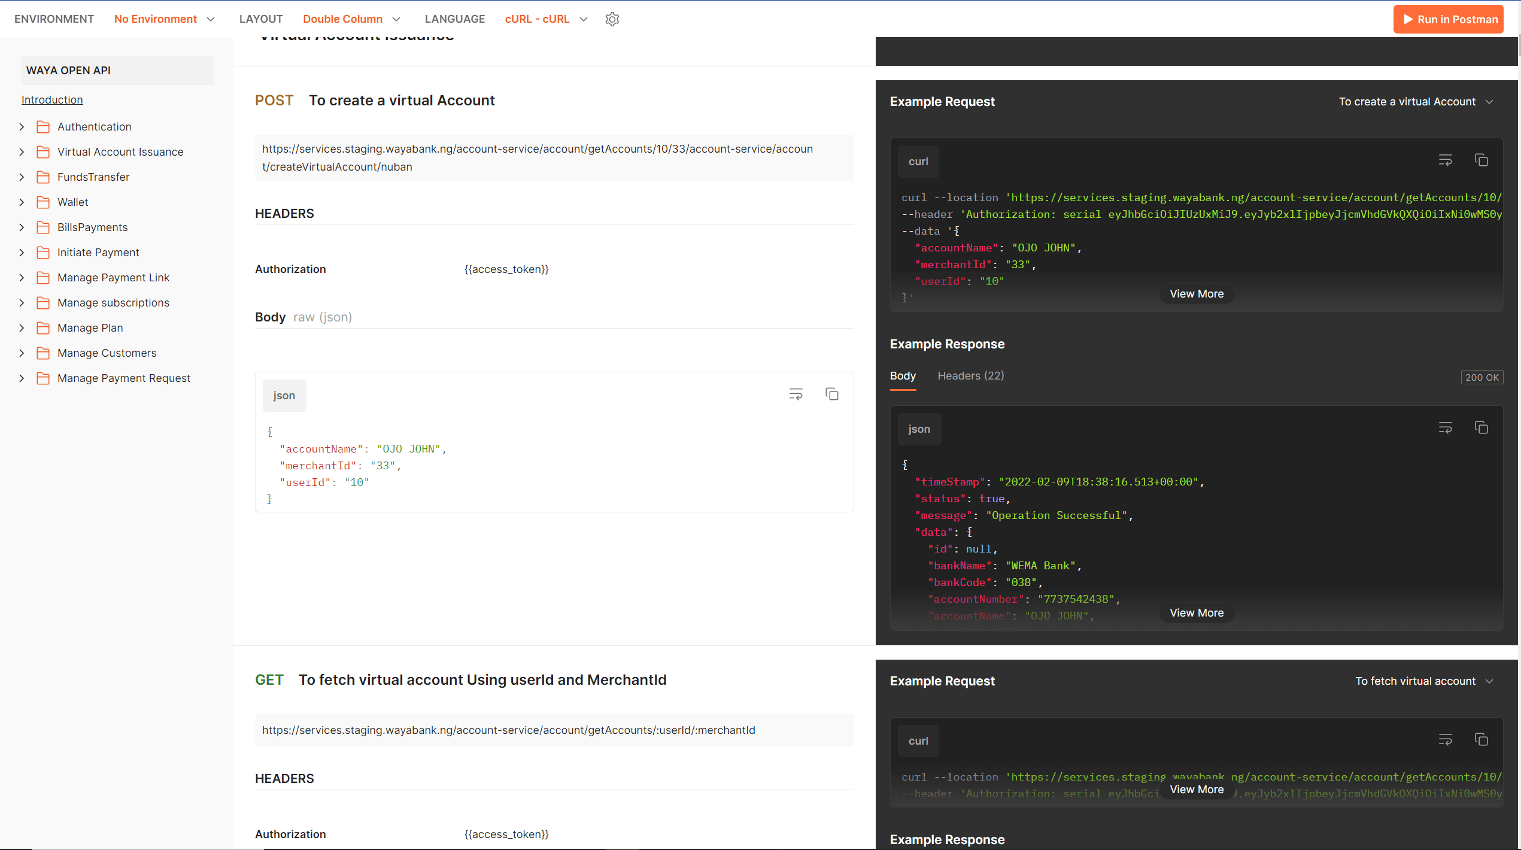Screen dimensions: 1521x850
Task: Switch to the Headers (22) tab
Action: (971, 376)
